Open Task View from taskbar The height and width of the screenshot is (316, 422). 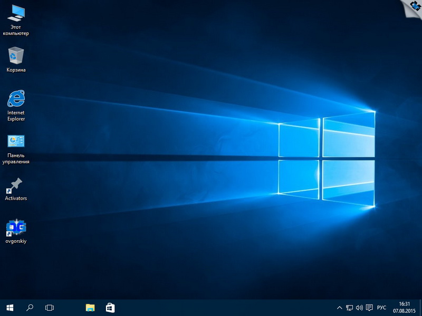tap(50, 308)
